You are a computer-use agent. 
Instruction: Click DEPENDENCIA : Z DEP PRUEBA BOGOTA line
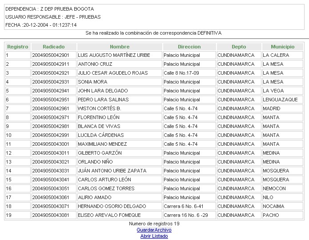click(x=50, y=9)
